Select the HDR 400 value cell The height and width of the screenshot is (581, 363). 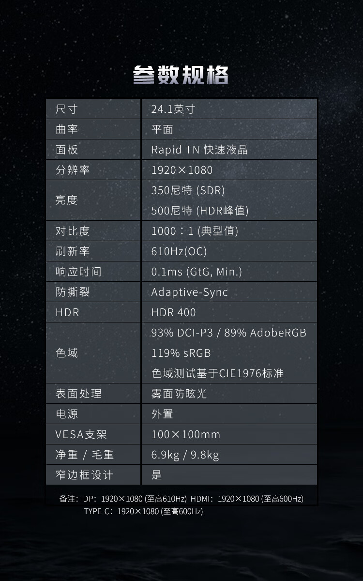coord(173,313)
